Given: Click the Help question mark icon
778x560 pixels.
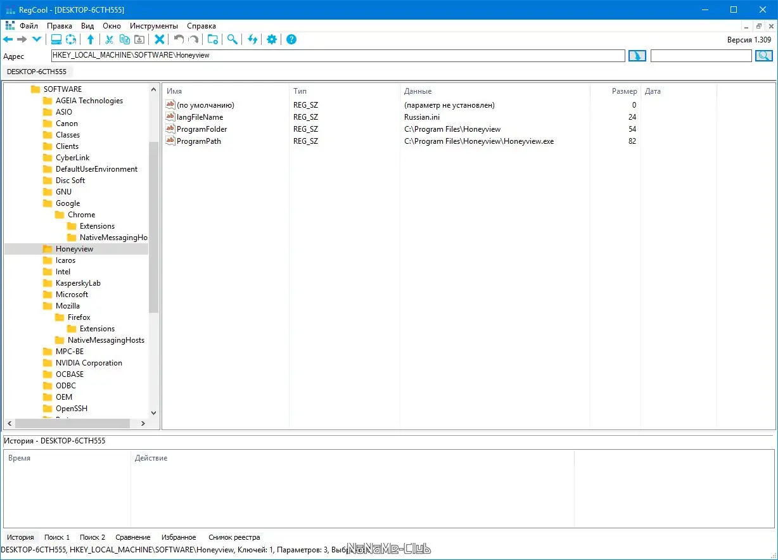Looking at the screenshot, I should point(291,39).
